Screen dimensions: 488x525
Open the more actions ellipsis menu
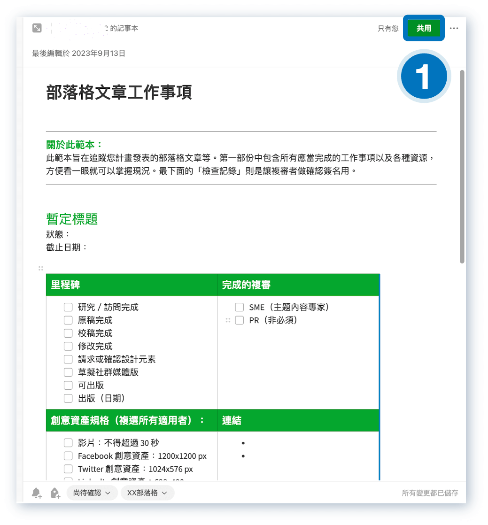pos(454,28)
